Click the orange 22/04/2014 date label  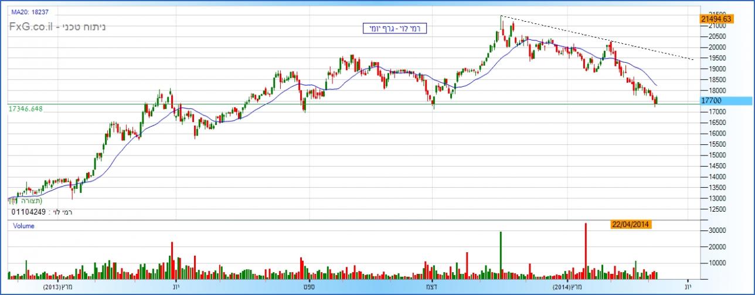click(x=630, y=225)
